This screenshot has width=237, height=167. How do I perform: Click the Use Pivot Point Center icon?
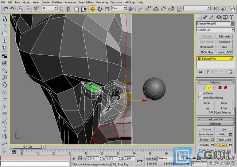point(131,9)
